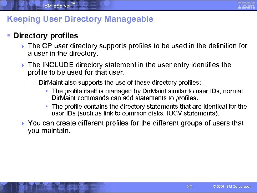Click the arrow bullet beside You can create different profiles
The width and height of the screenshot is (257, 193).
click(23, 124)
